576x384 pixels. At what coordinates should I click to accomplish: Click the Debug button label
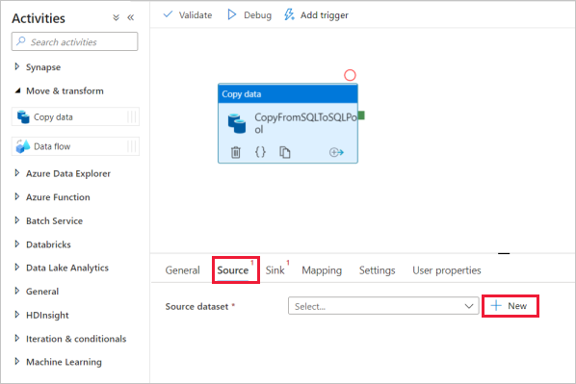pyautogui.click(x=257, y=15)
